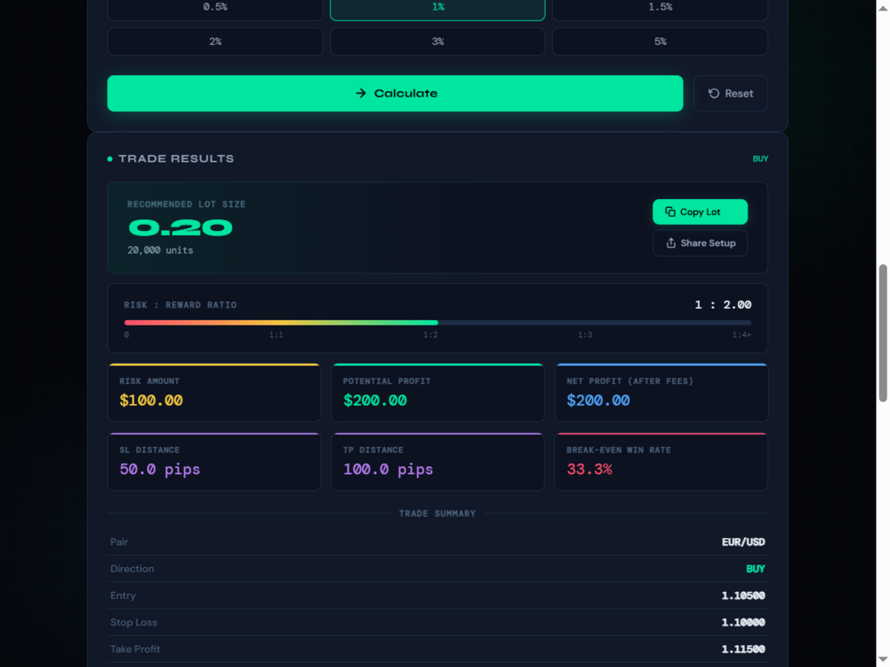Click the 100.0 pips TP distance value
890x667 pixels.
[x=388, y=470]
